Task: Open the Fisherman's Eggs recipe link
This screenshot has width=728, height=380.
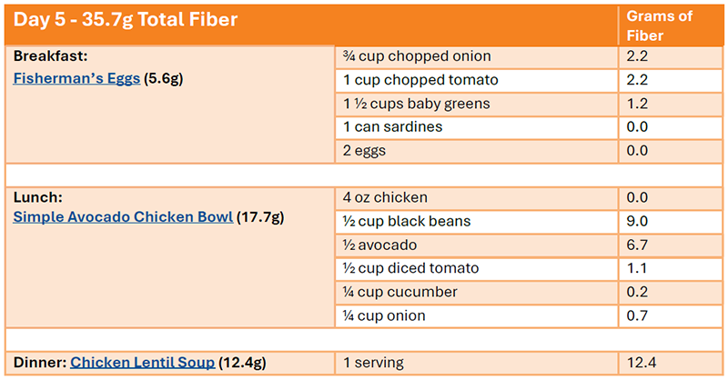Action: coord(76,79)
